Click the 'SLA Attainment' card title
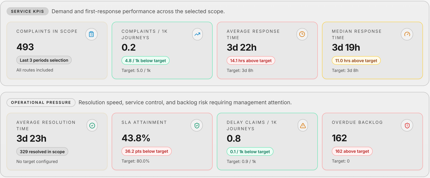The height and width of the screenshot is (178, 430). pos(144,122)
